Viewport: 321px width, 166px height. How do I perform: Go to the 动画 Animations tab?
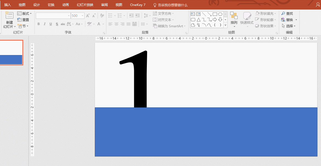tap(66, 5)
